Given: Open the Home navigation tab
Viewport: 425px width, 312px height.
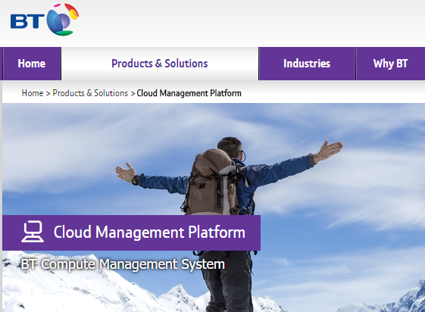Looking at the screenshot, I should click(32, 64).
